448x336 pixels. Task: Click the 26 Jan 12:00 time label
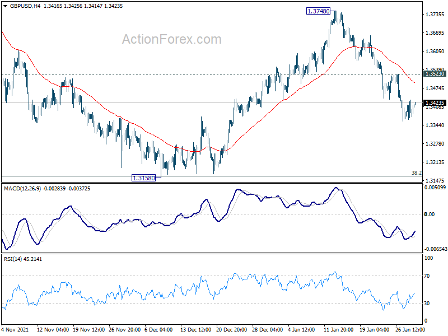click(x=410, y=329)
